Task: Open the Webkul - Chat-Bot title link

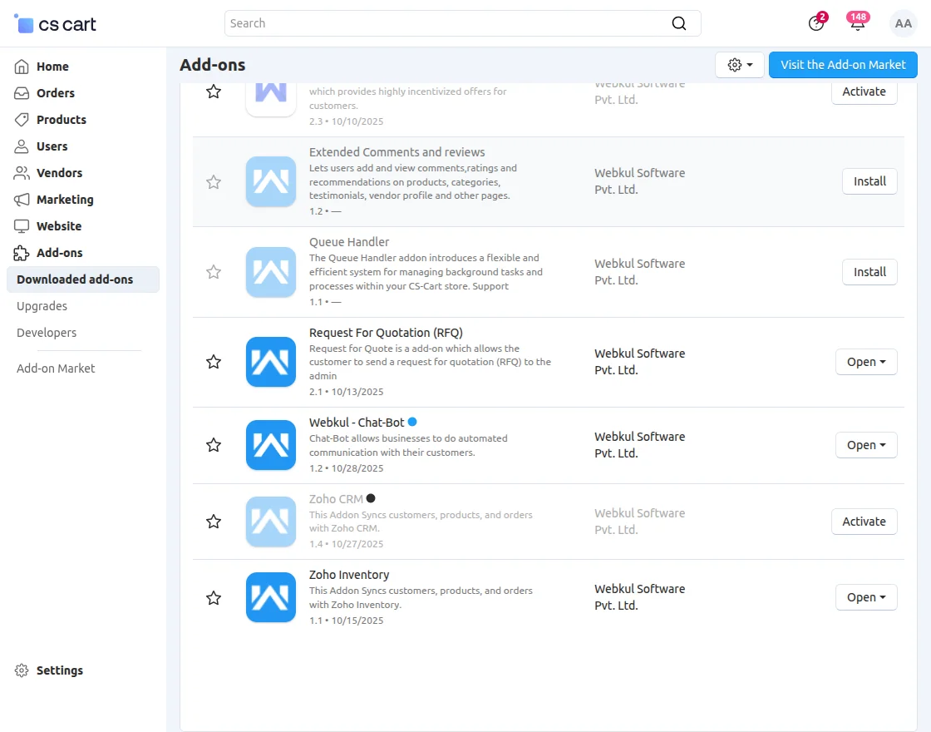Action: (357, 423)
